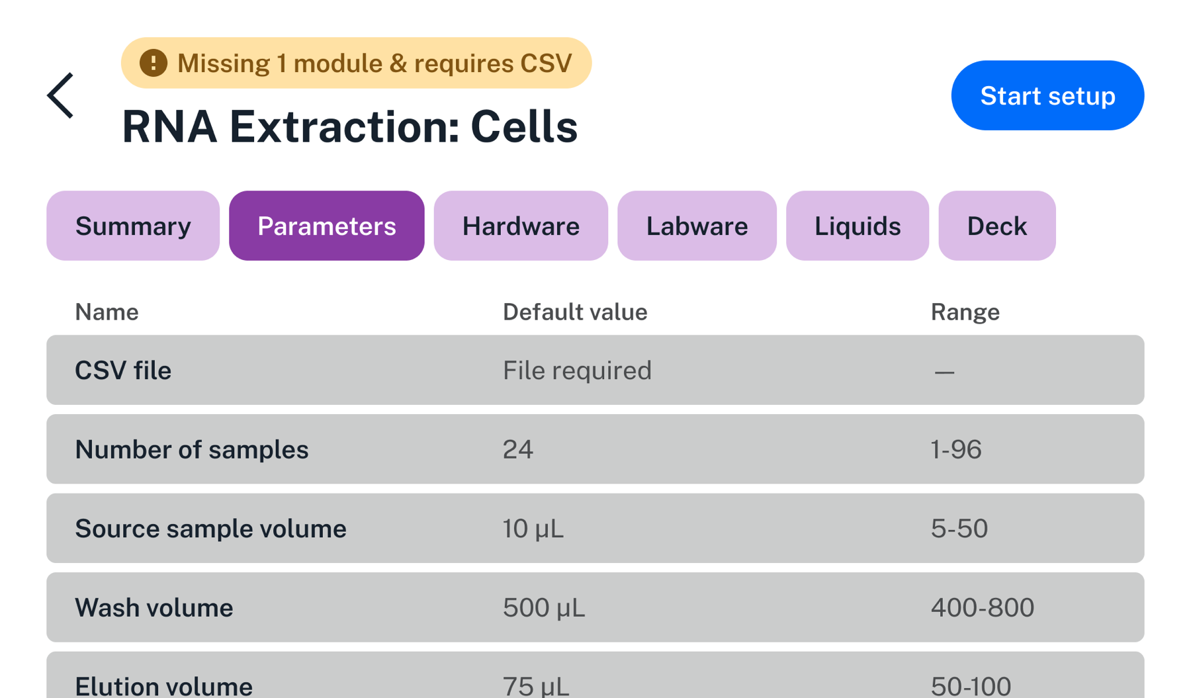Click the Default value column header
This screenshot has width=1191, height=698.
coord(574,312)
